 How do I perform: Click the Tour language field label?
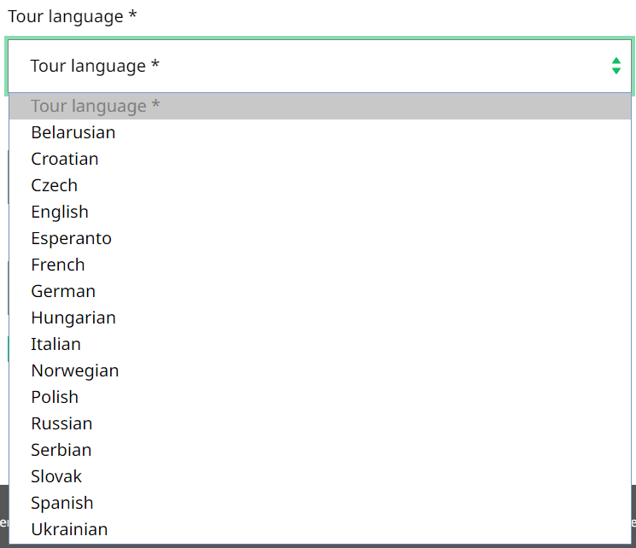(72, 16)
